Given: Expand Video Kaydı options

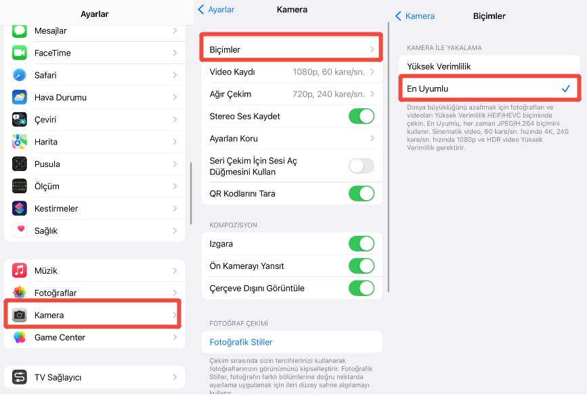Looking at the screenshot, I should tap(291, 71).
